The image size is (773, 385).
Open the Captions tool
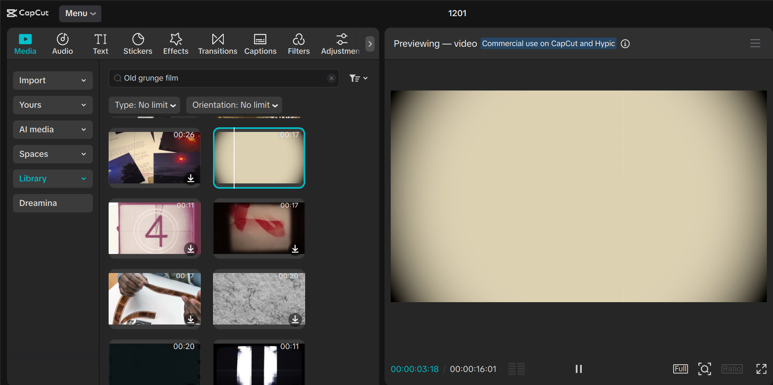click(260, 43)
